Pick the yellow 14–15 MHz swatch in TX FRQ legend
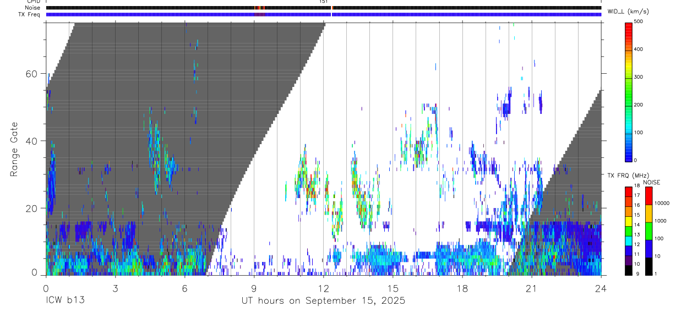676x312 pixels. click(x=628, y=221)
